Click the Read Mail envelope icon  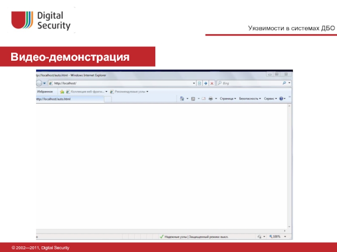204,99
